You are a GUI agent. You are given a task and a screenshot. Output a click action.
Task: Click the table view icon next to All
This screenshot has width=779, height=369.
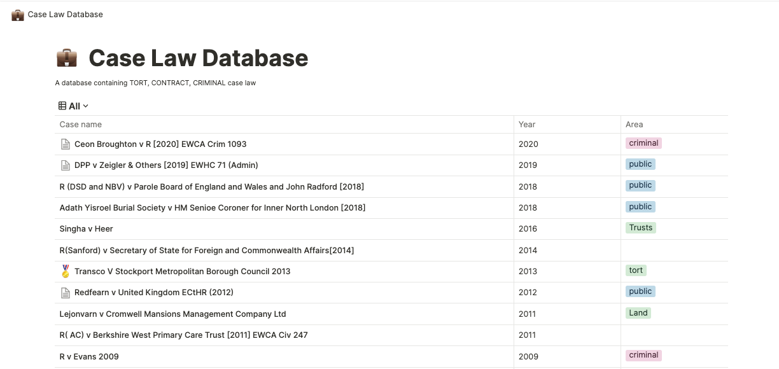[62, 106]
